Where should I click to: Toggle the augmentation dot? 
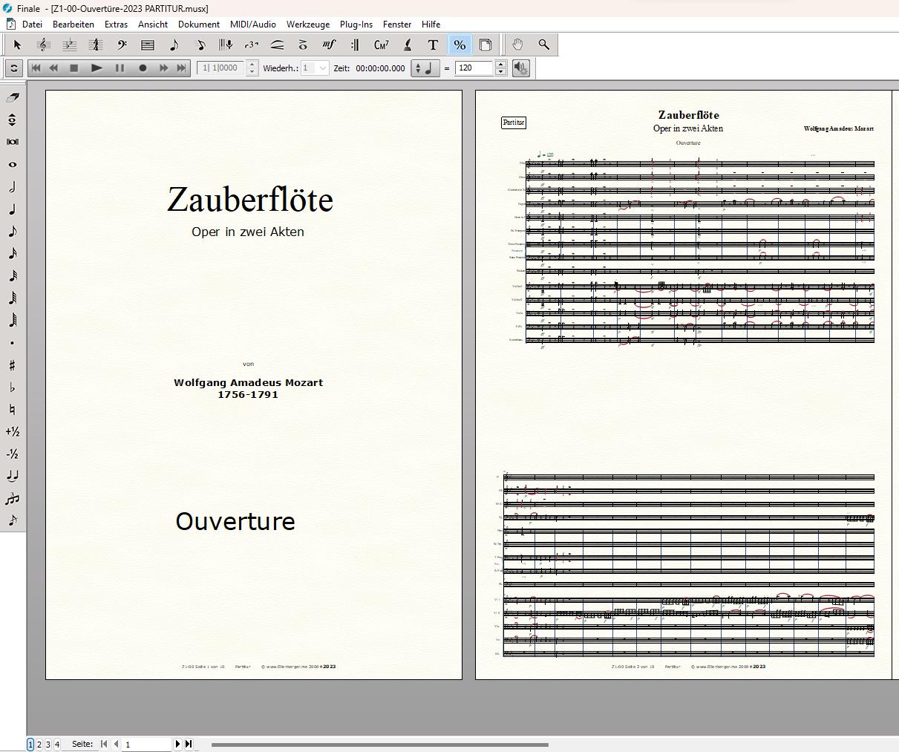[x=13, y=343]
